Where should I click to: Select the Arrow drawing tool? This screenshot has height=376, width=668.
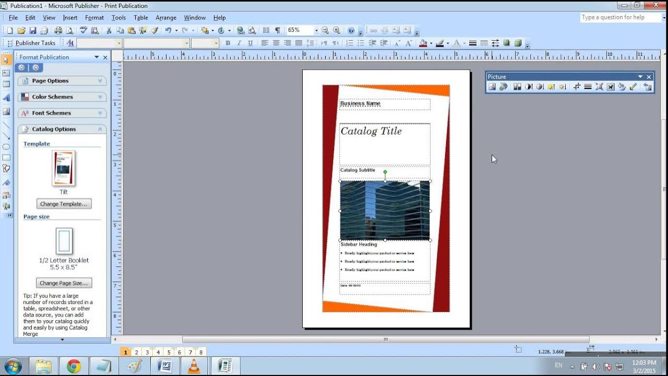(x=6, y=136)
